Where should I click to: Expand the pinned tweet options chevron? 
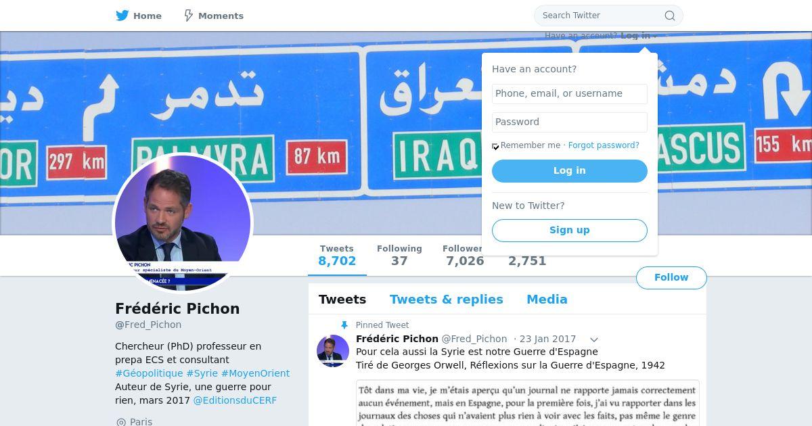[x=593, y=339]
